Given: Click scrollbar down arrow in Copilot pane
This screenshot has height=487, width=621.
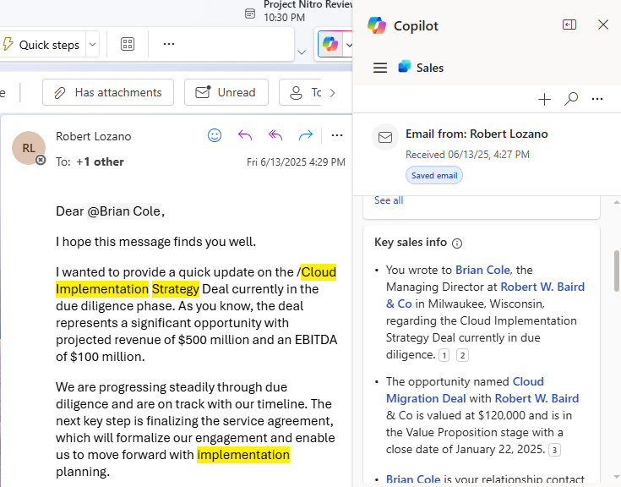Looking at the screenshot, I should (616, 476).
